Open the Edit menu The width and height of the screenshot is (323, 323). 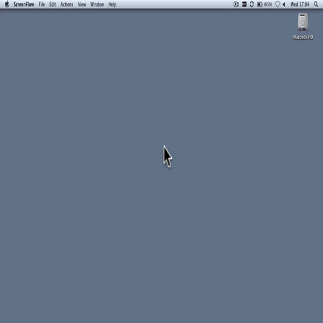[52, 4]
